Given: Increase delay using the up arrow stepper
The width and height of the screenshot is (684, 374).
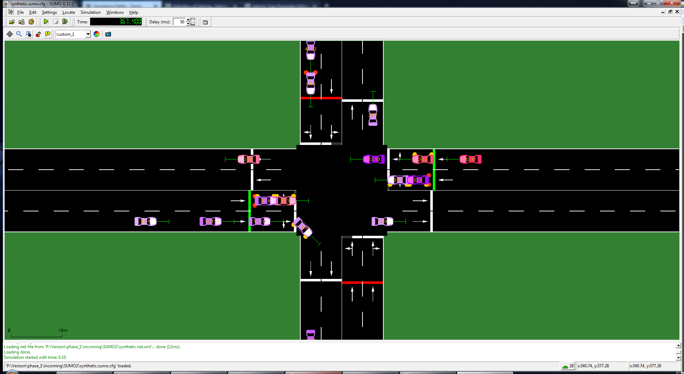Looking at the screenshot, I should [188, 20].
